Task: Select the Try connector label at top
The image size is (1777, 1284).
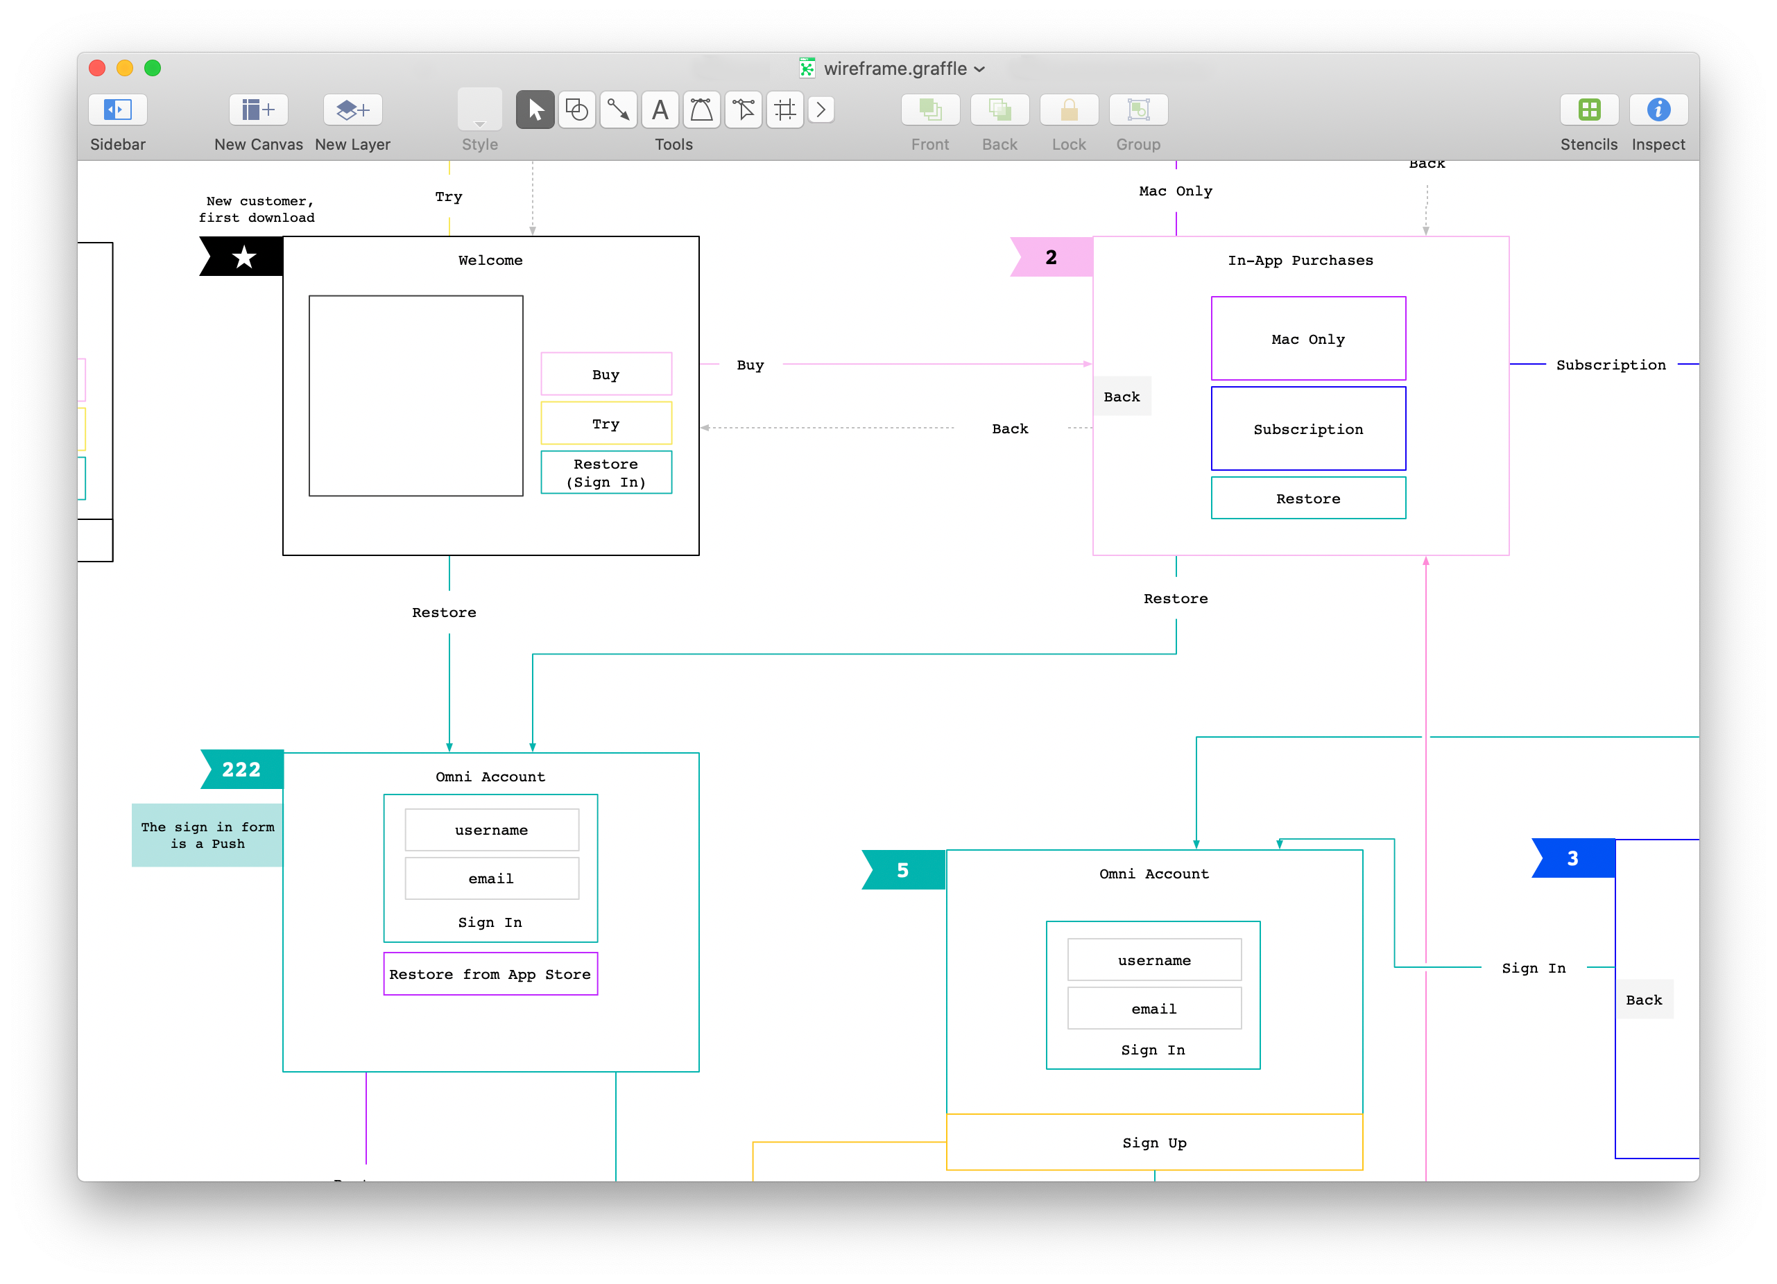Action: pos(449,197)
